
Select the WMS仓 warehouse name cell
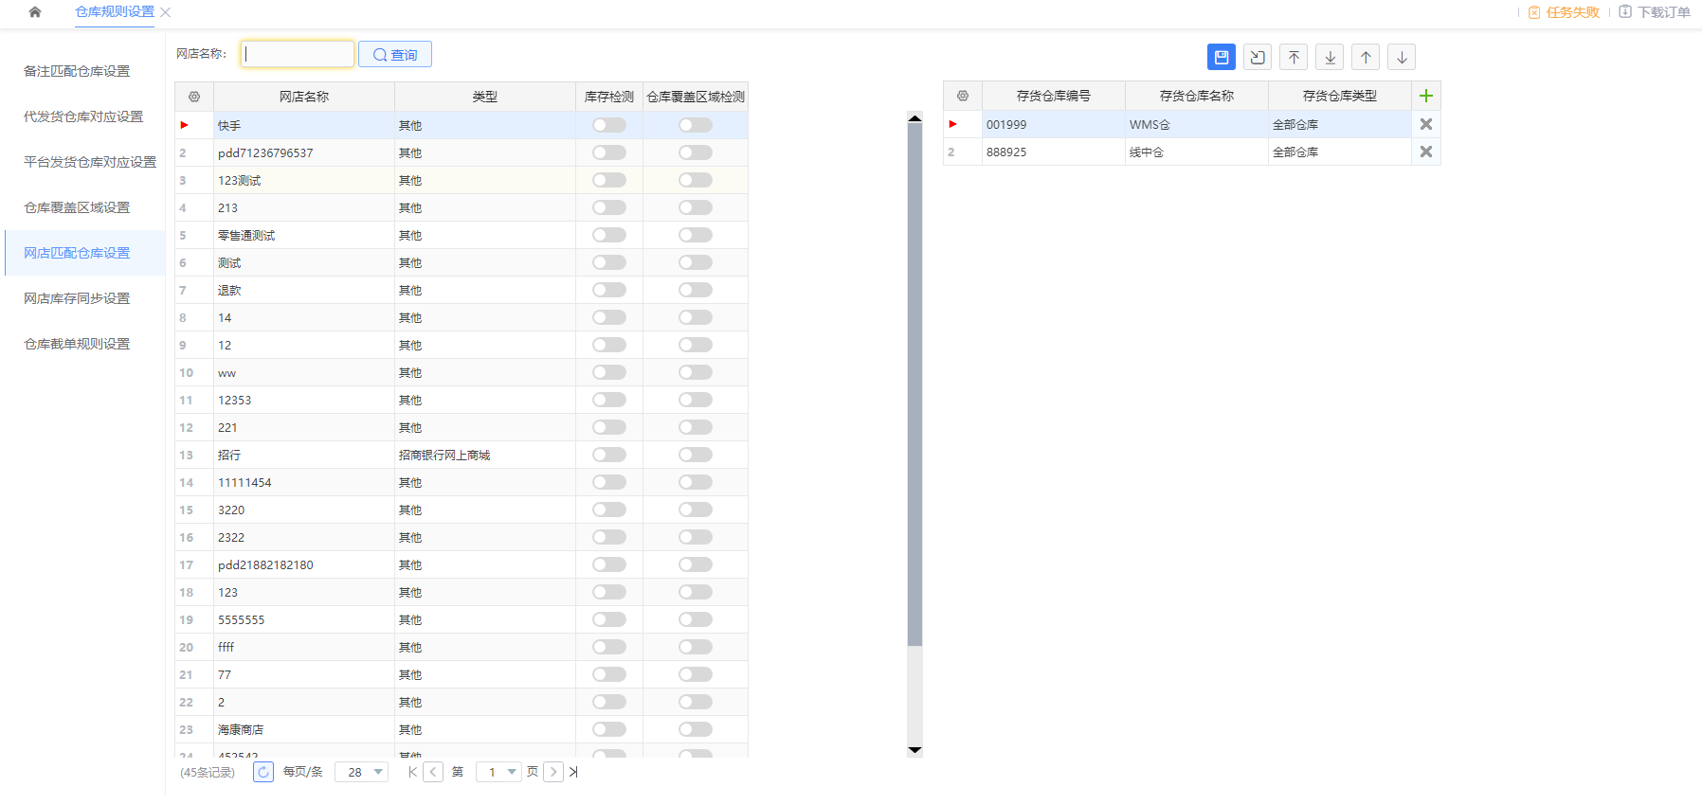(1197, 124)
